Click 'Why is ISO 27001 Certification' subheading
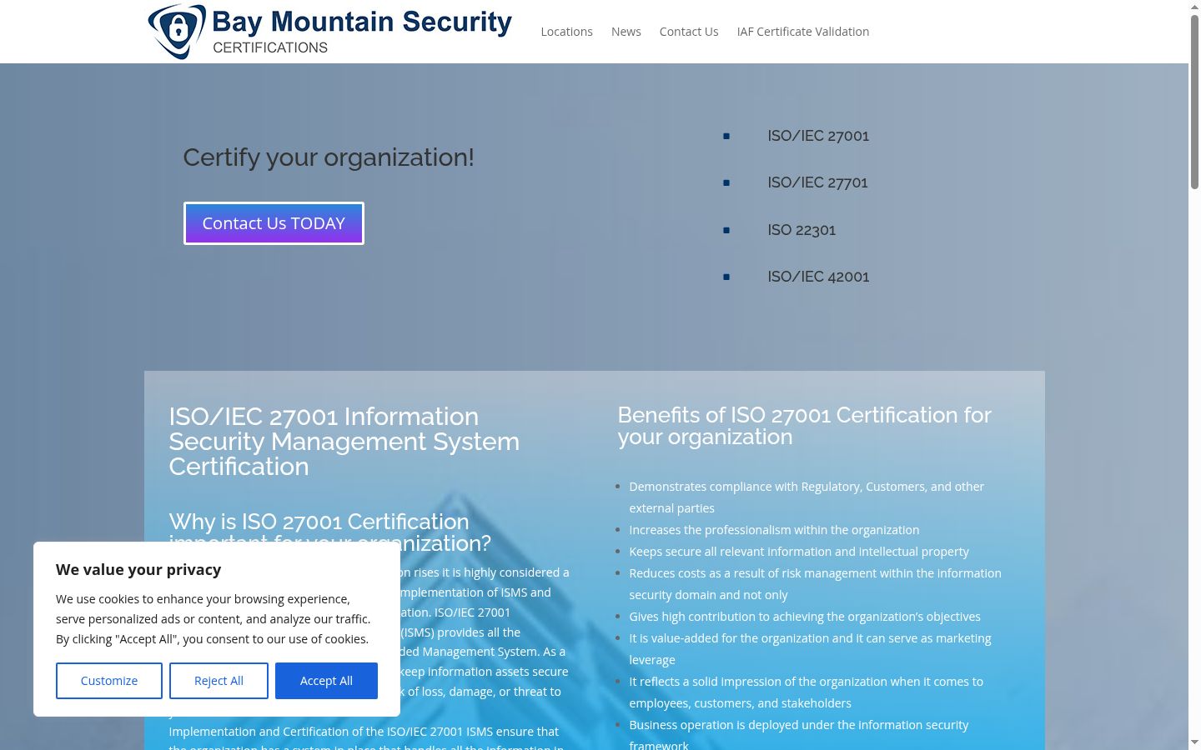 [329, 532]
